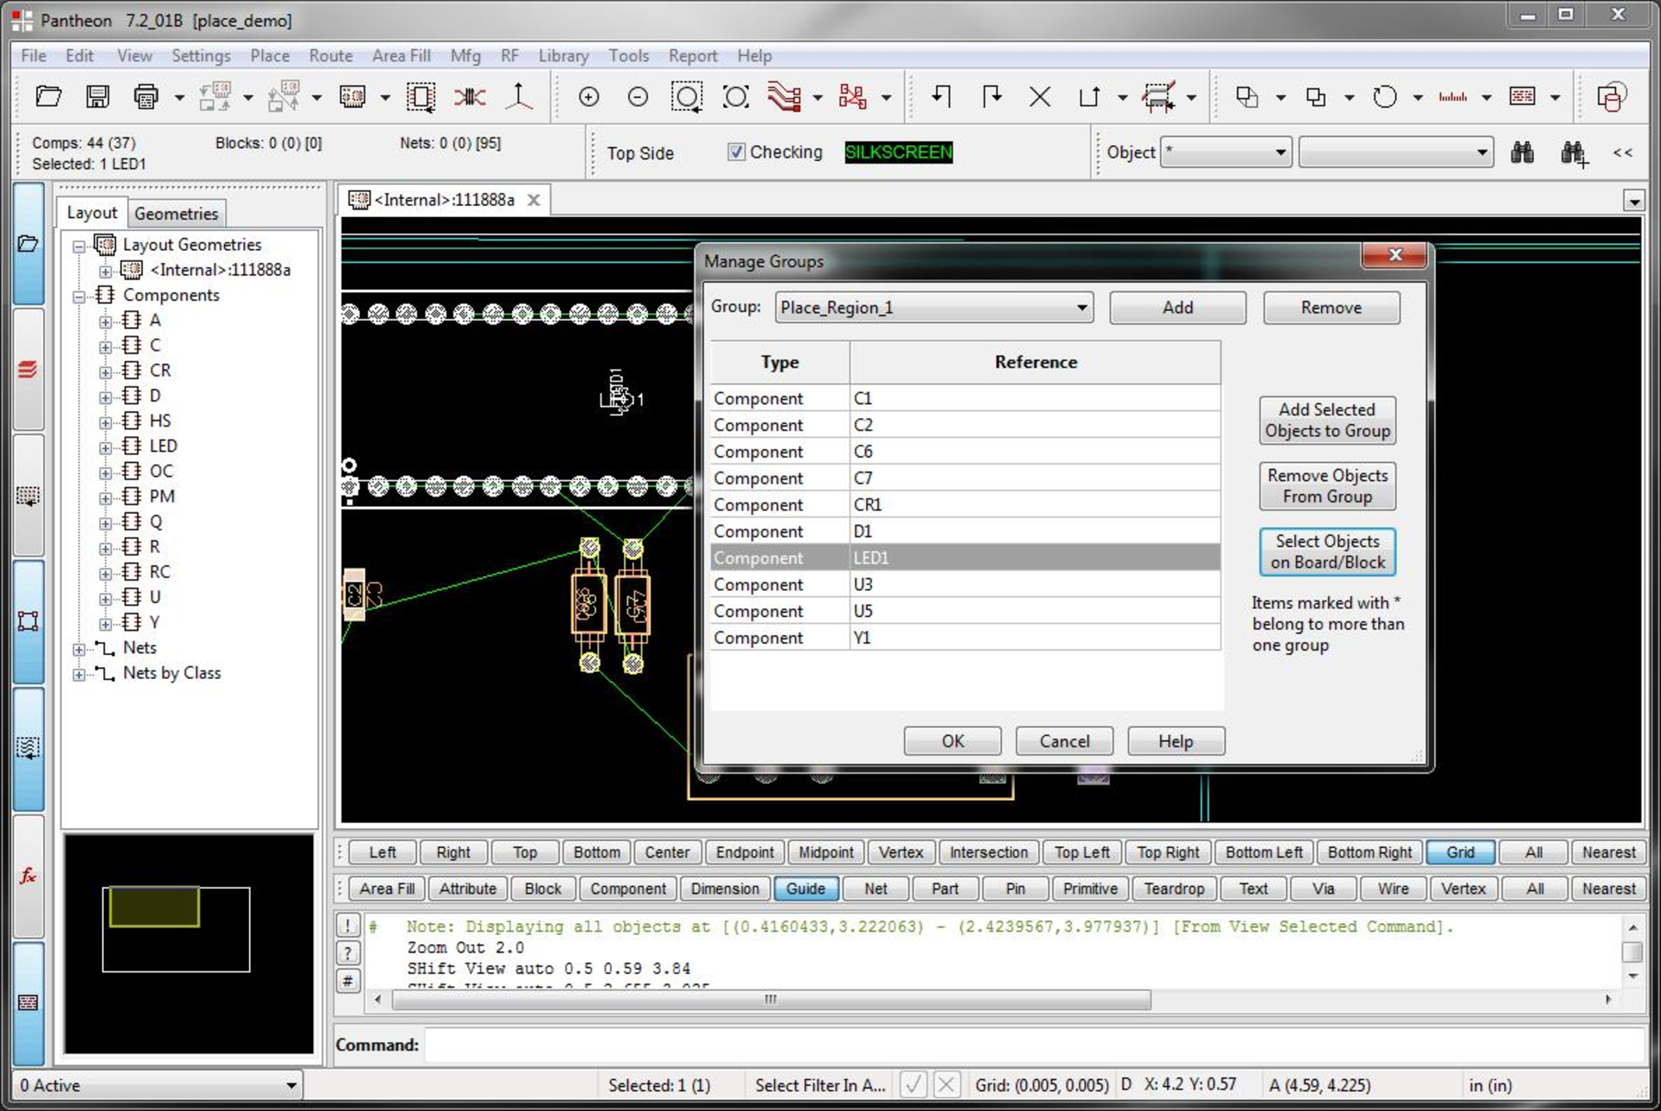The height and width of the screenshot is (1111, 1661).
Task: Click the binoculars find icon
Action: point(1522,153)
